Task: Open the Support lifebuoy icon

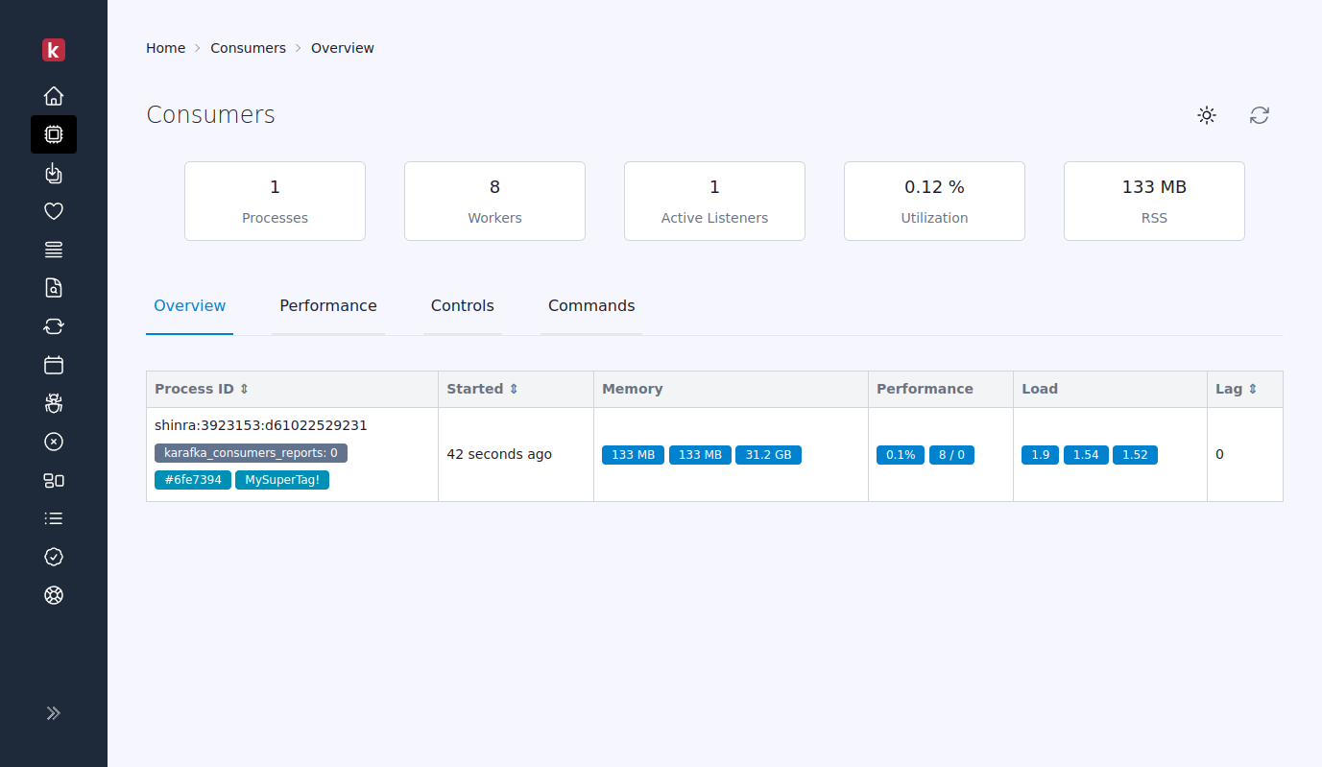Action: click(x=54, y=595)
